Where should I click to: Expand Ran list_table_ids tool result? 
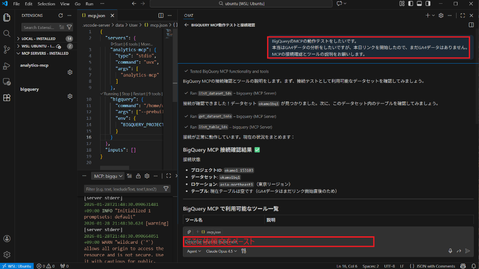[x=228, y=127]
